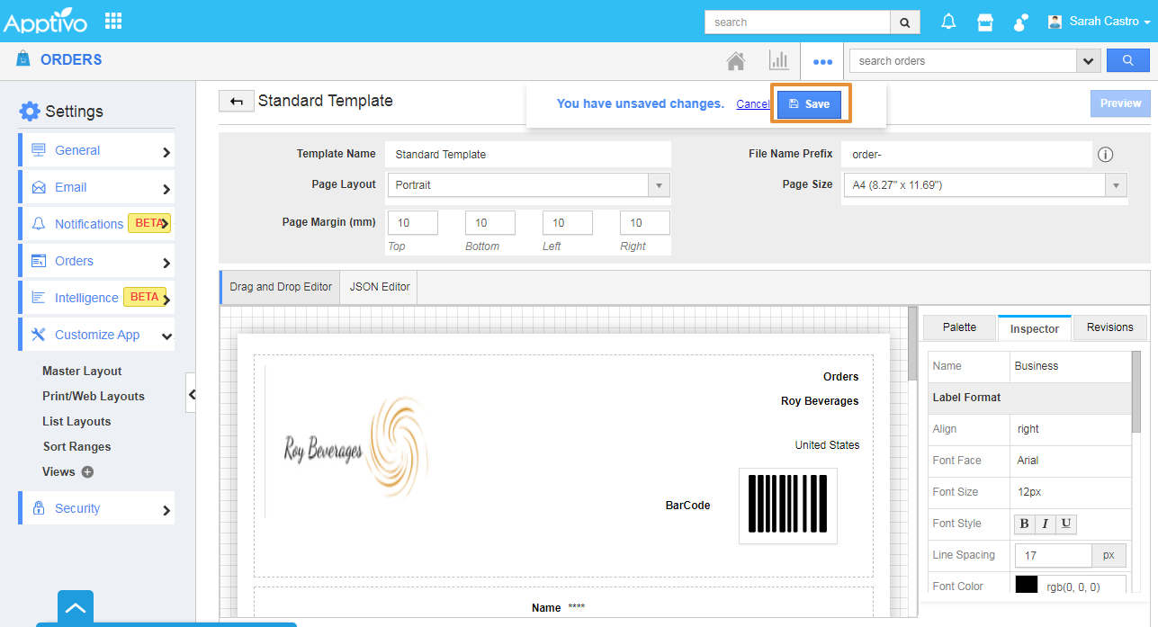Image resolution: width=1158 pixels, height=627 pixels.
Task: Open the apps grid launcher icon
Action: click(x=113, y=21)
